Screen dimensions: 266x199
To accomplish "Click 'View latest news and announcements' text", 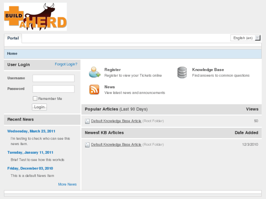I will click(135, 93).
